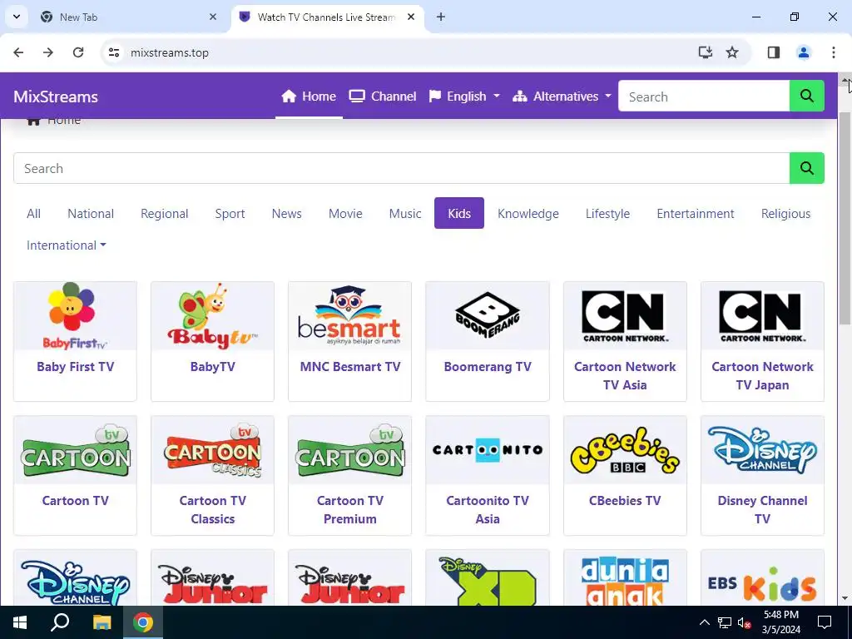Click the browser Forward arrow
Viewport: 852px width, 639px height.
pyautogui.click(x=48, y=52)
